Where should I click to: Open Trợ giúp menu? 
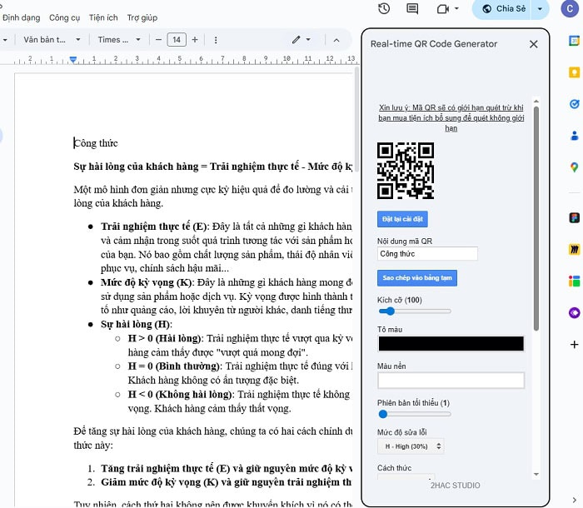click(x=142, y=17)
